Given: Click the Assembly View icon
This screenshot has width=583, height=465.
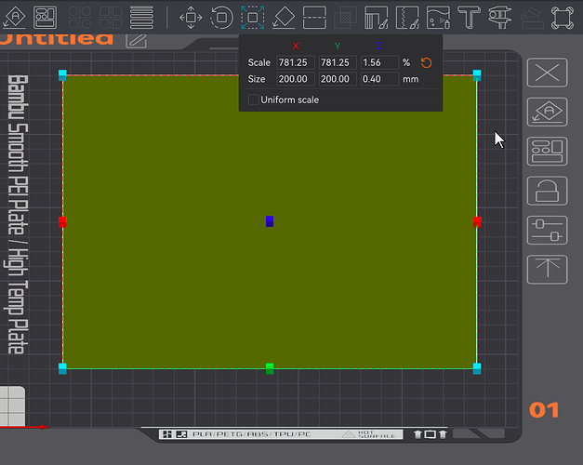Looking at the screenshot, I should click(x=562, y=18).
